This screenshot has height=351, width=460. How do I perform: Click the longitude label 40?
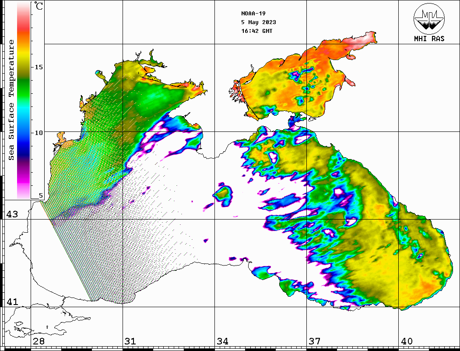407,341
